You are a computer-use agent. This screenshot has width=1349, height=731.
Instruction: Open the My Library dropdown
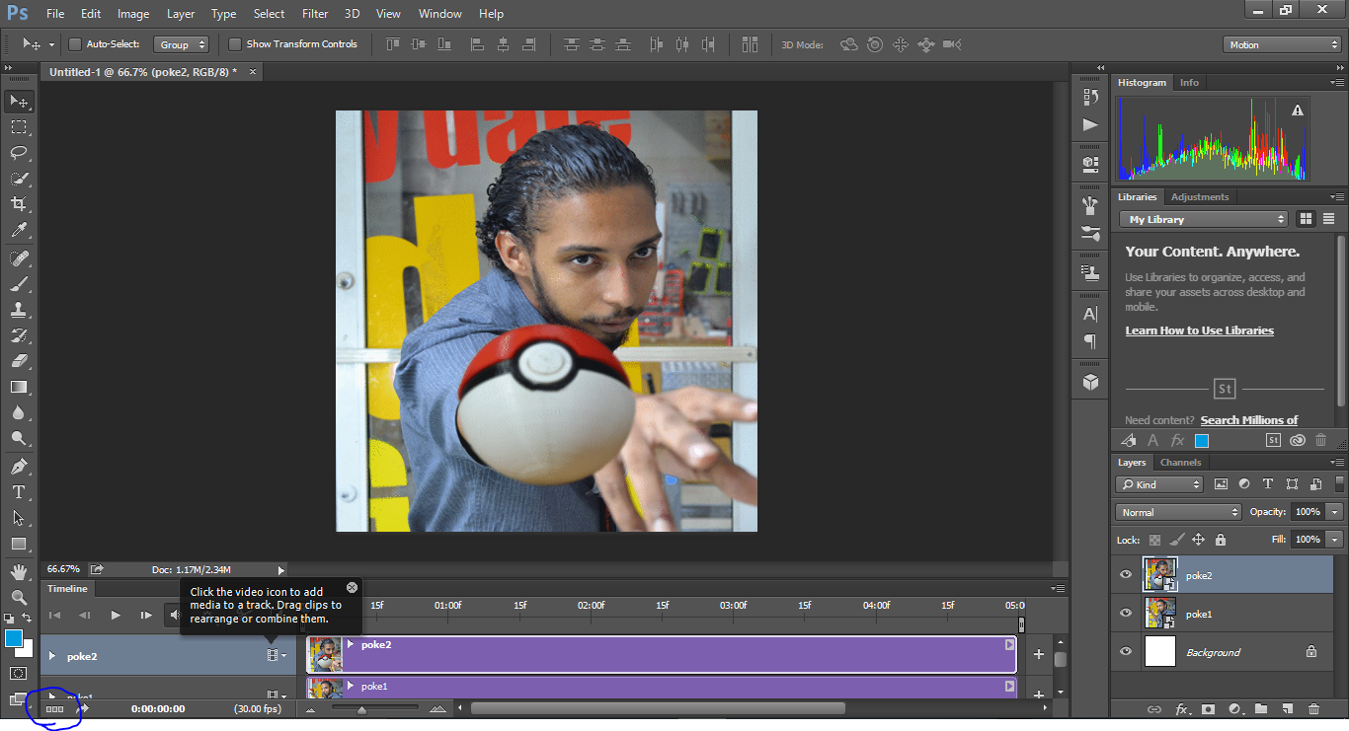tap(1204, 219)
